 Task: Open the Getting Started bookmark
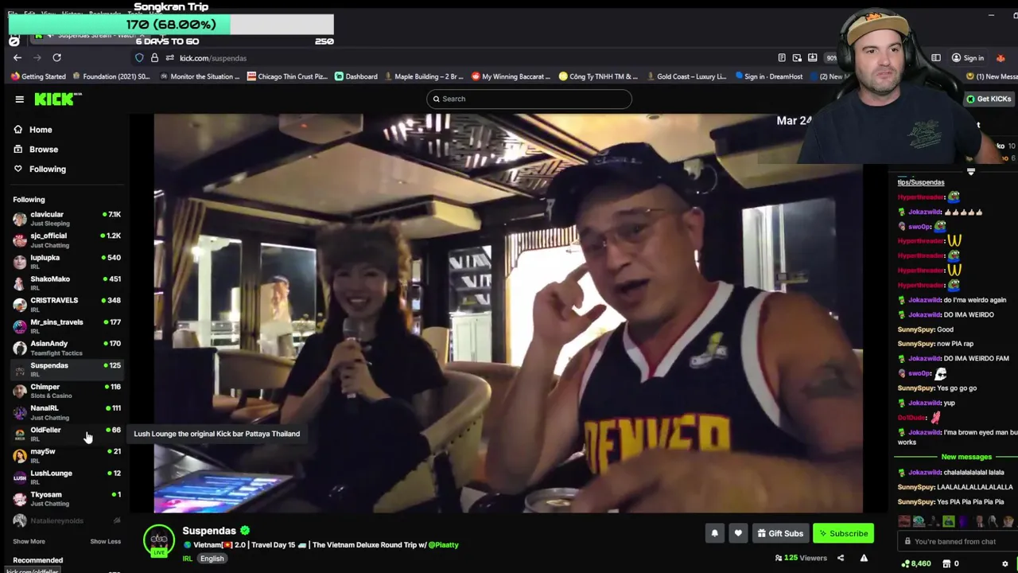(x=38, y=76)
